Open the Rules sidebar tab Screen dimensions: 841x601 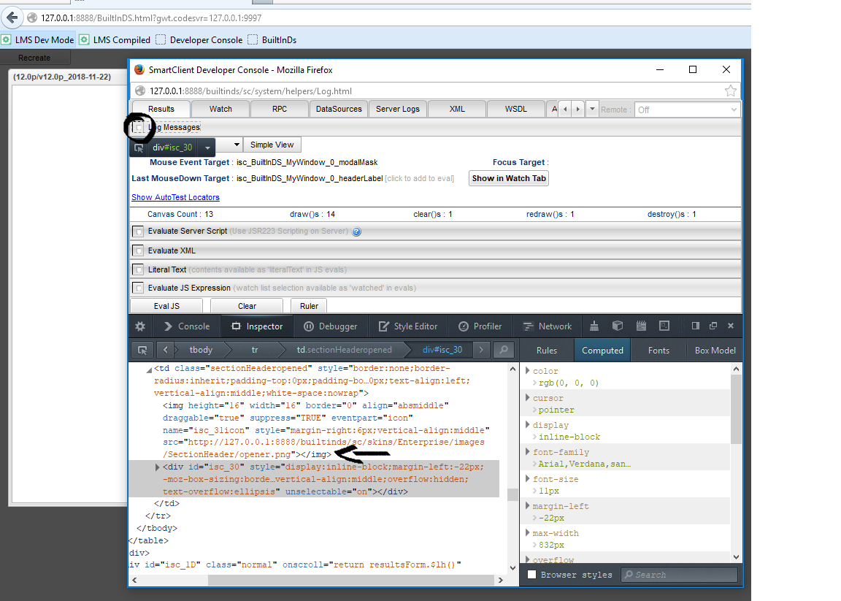(x=547, y=351)
